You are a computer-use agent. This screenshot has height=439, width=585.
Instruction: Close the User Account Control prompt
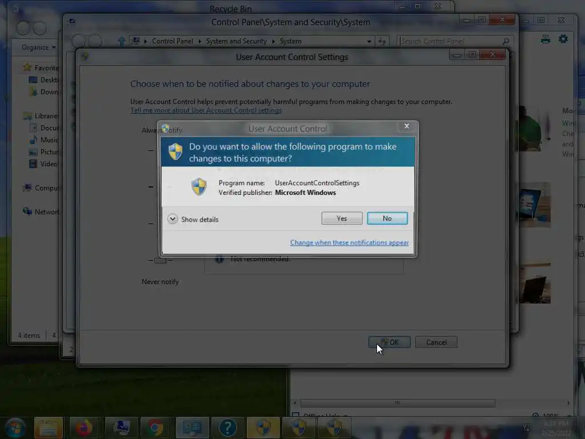(407, 126)
